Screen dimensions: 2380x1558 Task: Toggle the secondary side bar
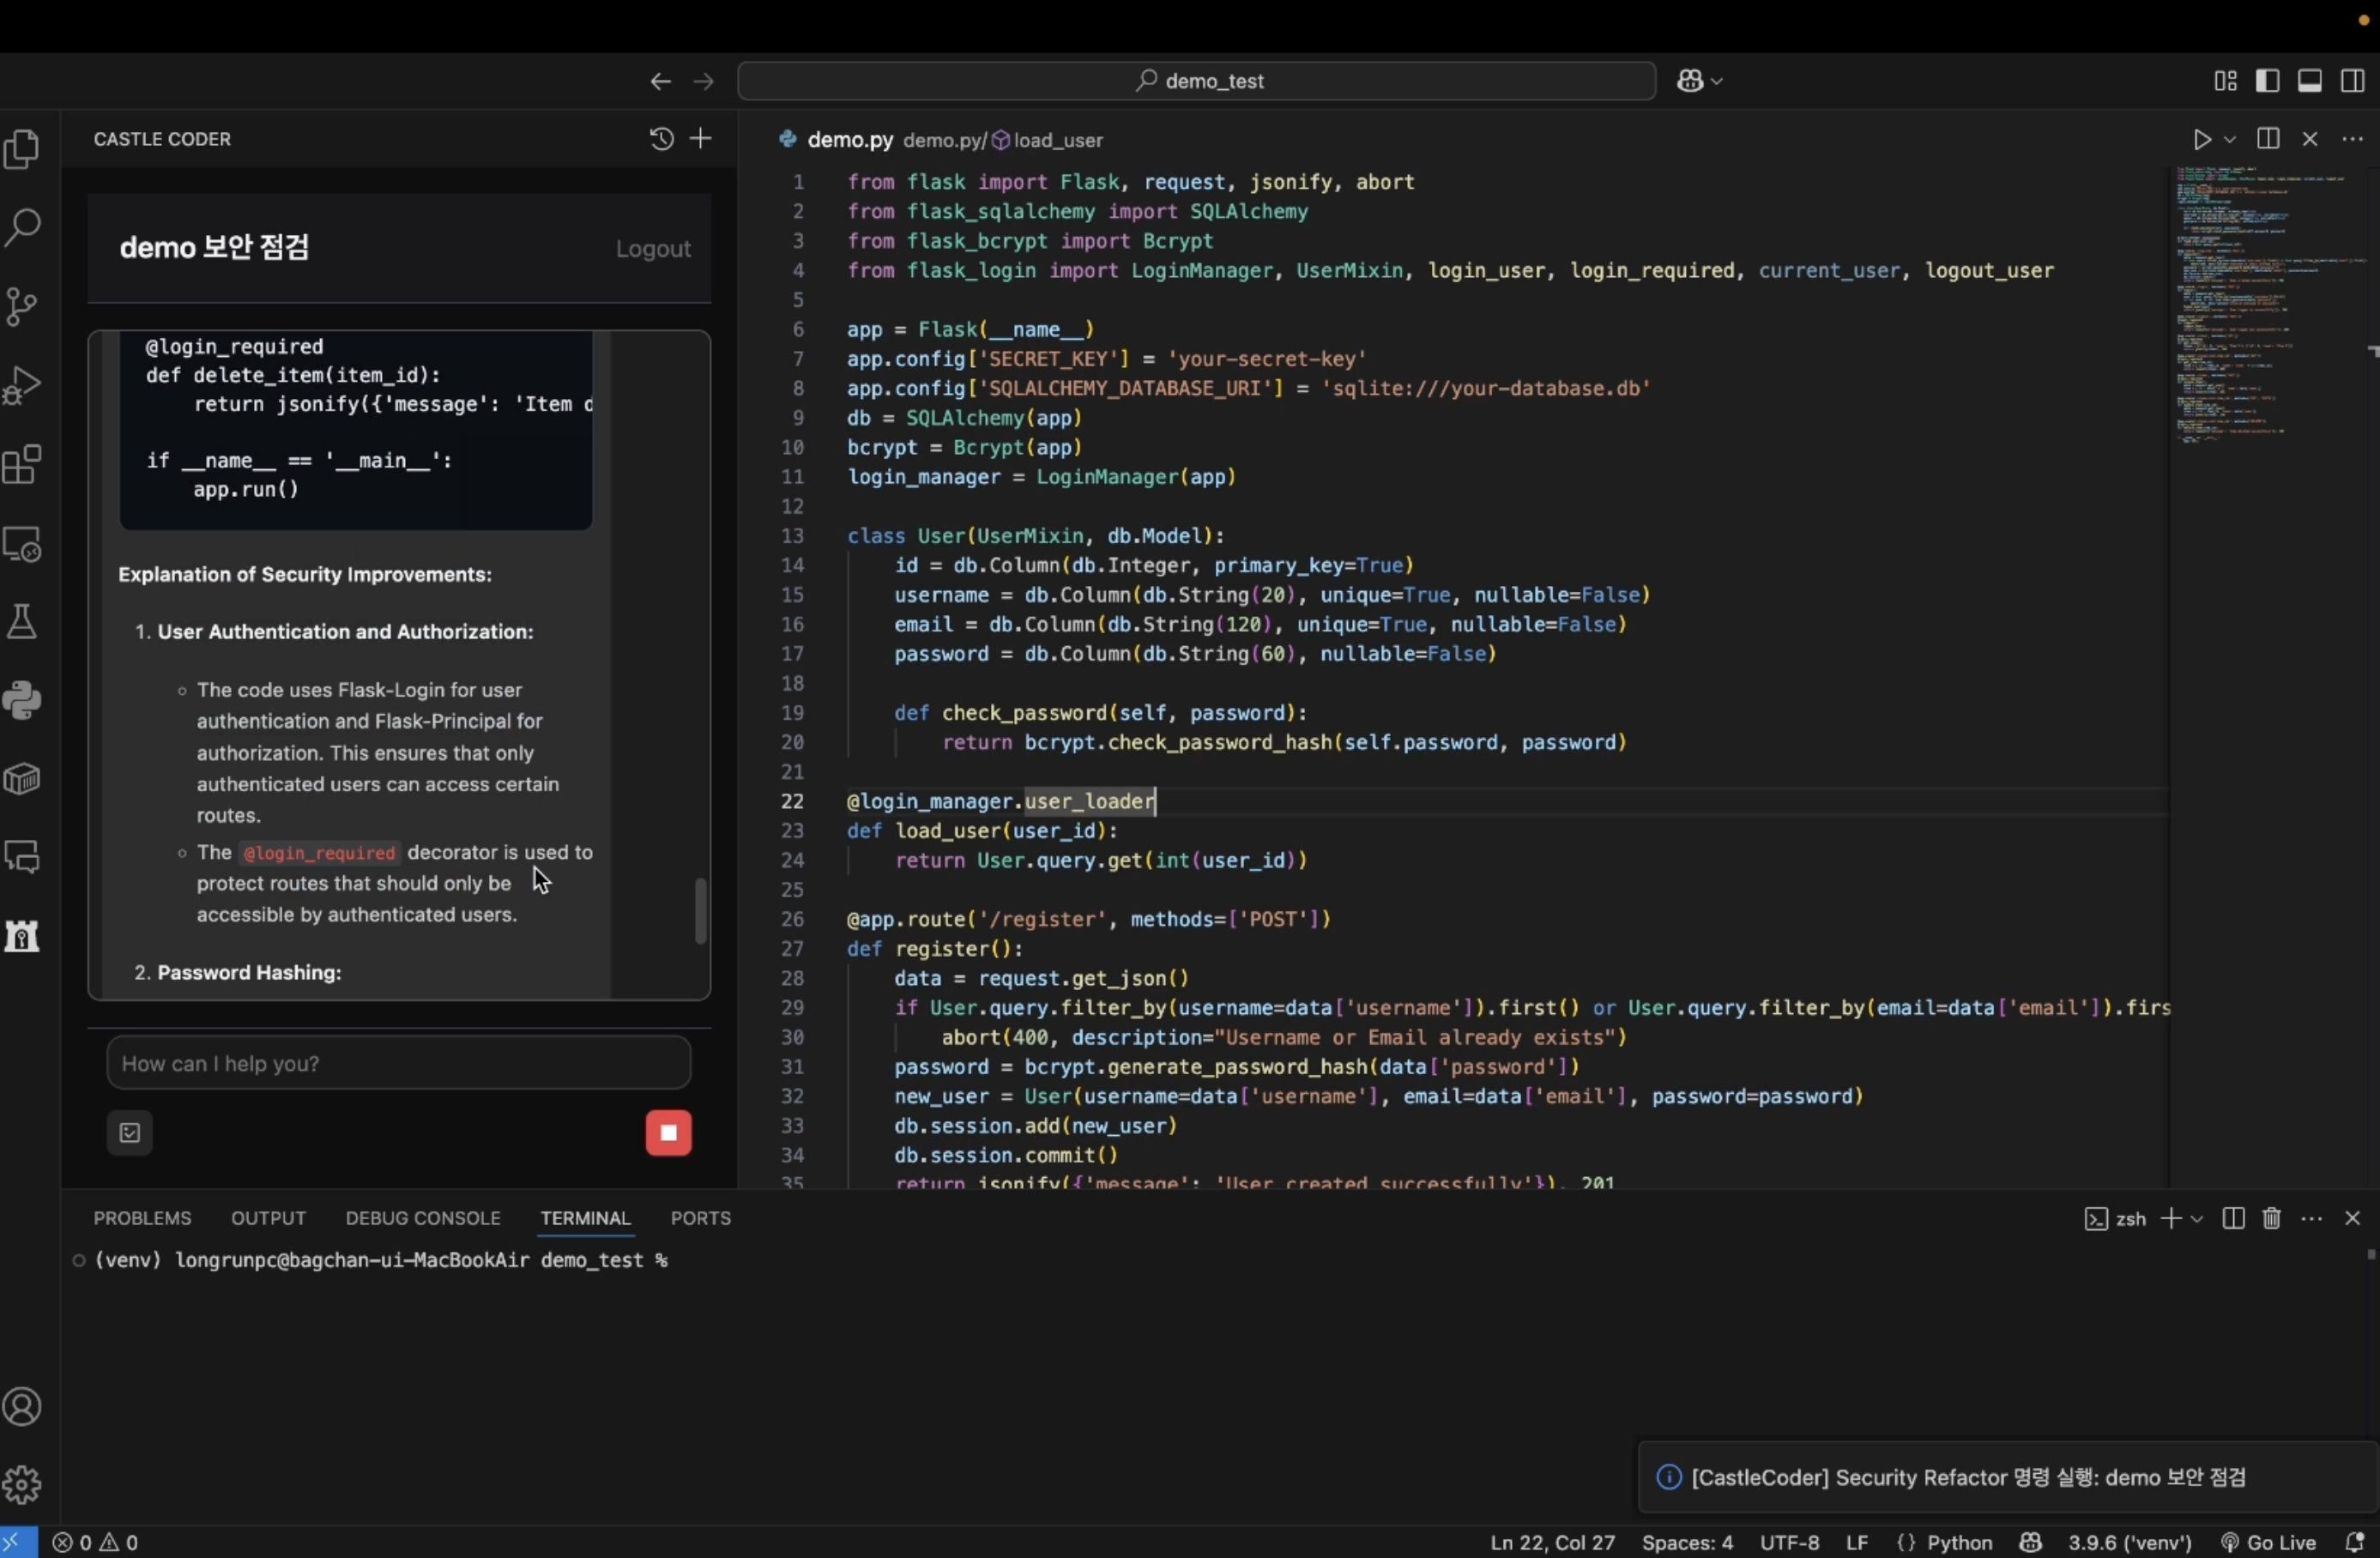coord(2352,81)
